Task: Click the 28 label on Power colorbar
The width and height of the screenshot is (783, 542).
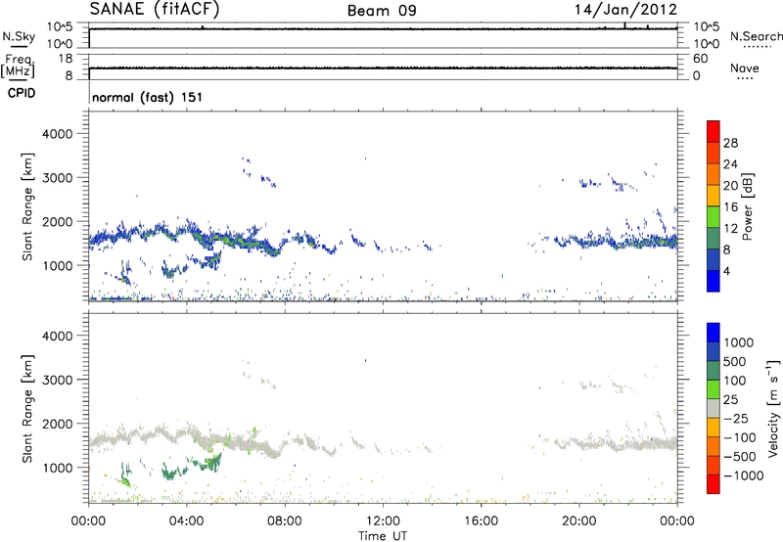Action: (x=730, y=143)
